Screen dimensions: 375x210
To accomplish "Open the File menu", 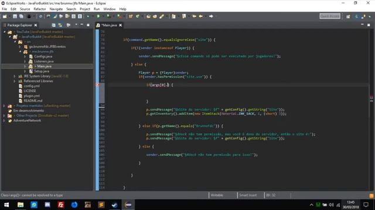I will (4, 9).
